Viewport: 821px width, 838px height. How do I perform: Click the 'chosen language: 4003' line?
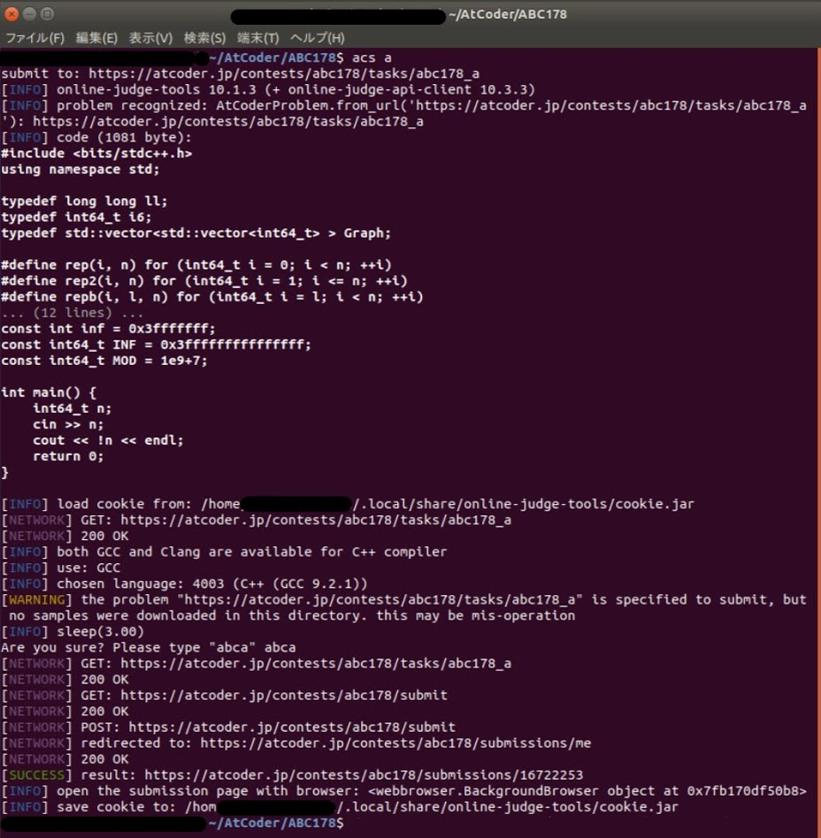click(x=184, y=583)
